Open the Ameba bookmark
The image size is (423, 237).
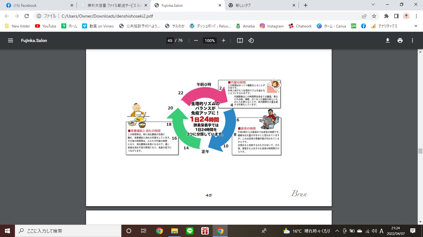coord(245,26)
